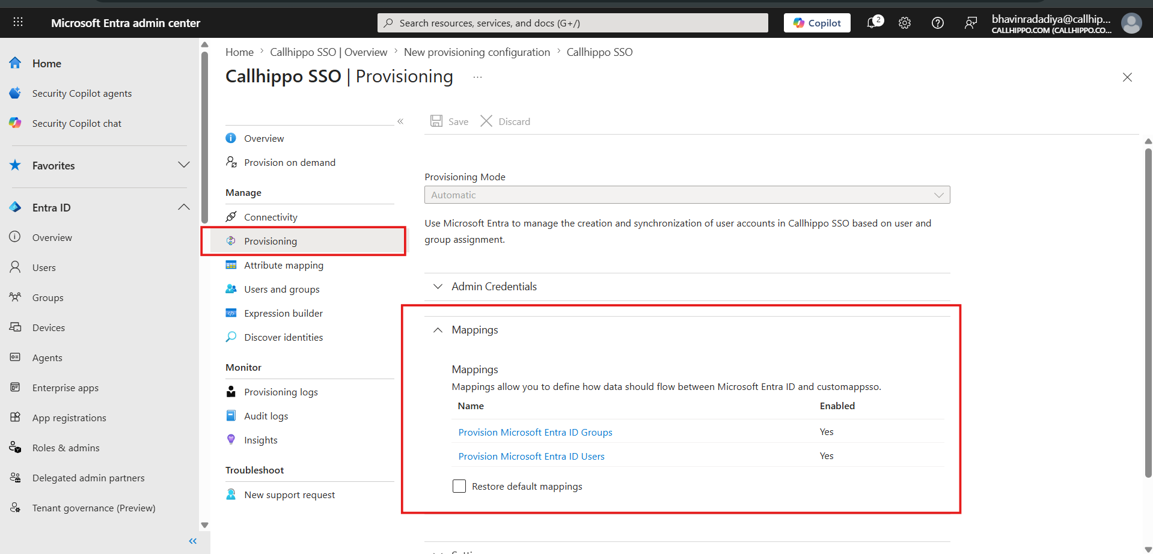Expand the Admin Credentials section
This screenshot has height=554, width=1153.
coord(687,287)
